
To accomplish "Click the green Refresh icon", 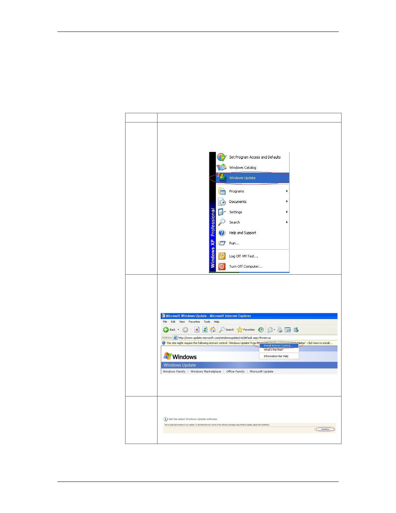I will pos(205,330).
